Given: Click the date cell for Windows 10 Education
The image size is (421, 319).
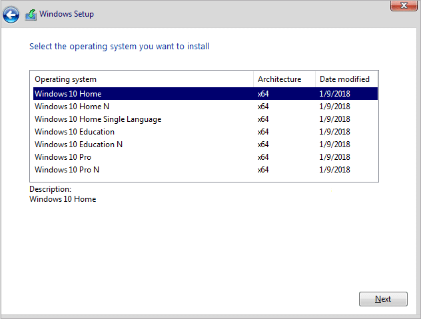Looking at the screenshot, I should [334, 132].
